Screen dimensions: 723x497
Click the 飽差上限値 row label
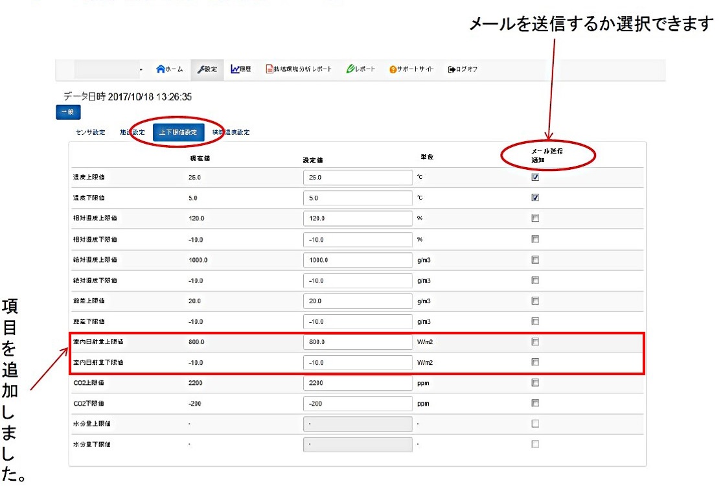pos(89,301)
